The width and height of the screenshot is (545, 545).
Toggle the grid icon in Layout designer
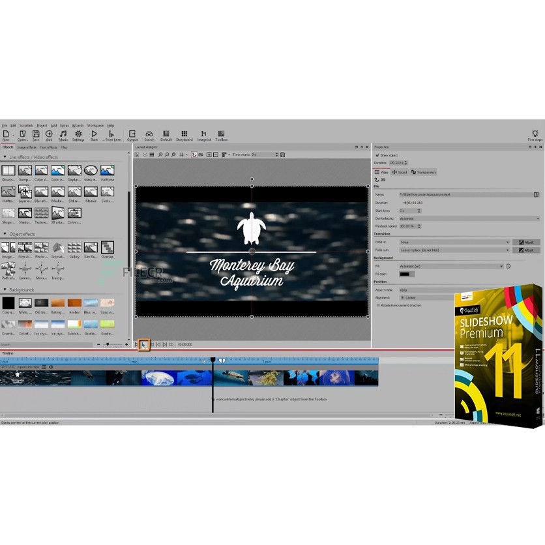(182, 155)
